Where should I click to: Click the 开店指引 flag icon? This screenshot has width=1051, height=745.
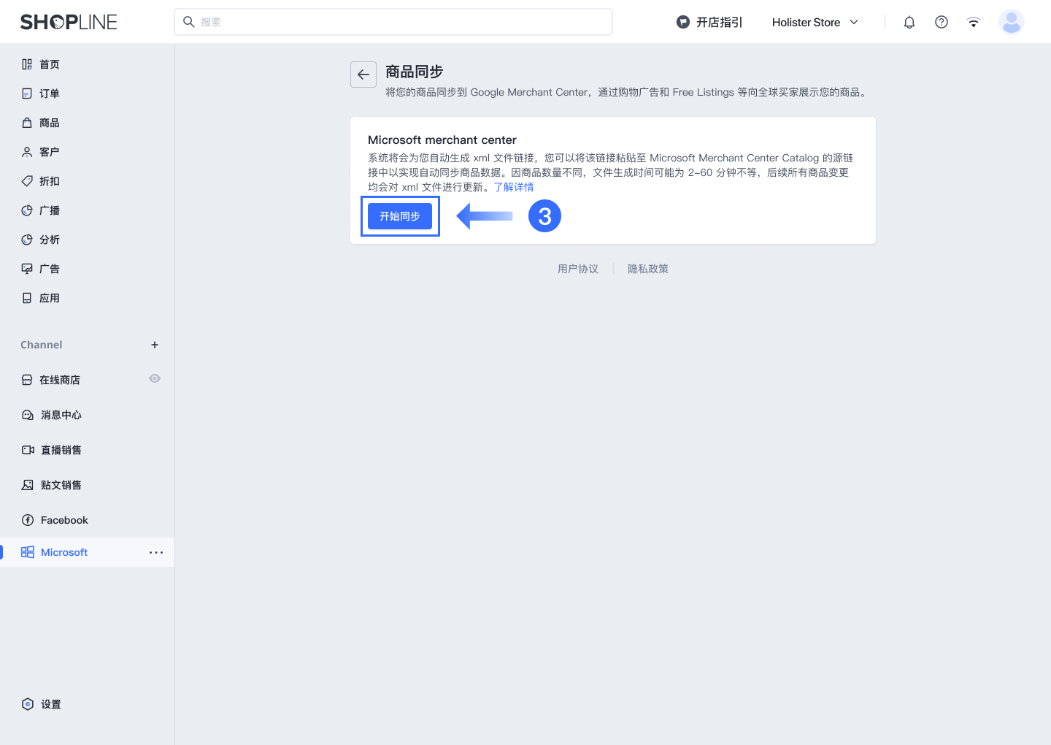pyautogui.click(x=683, y=22)
